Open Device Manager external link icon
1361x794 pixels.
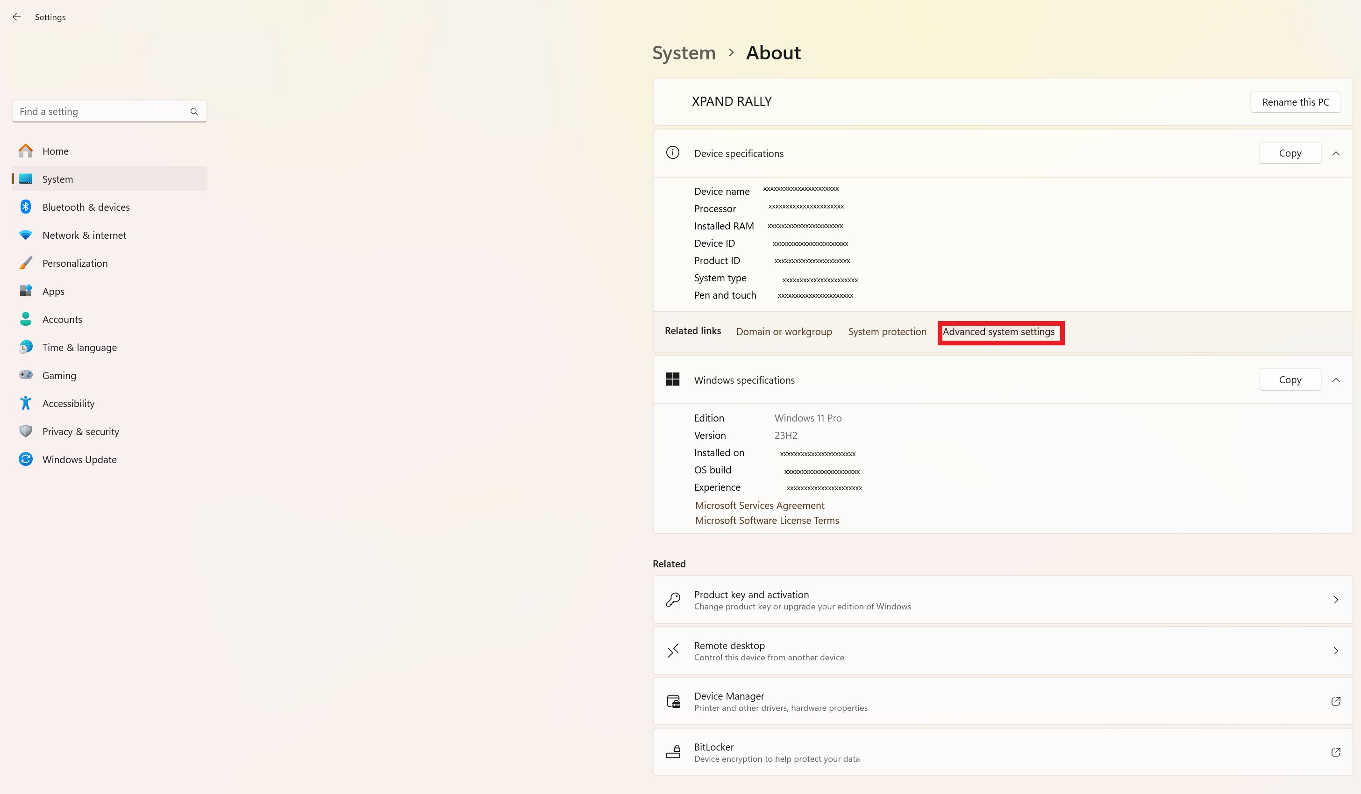tap(1335, 701)
